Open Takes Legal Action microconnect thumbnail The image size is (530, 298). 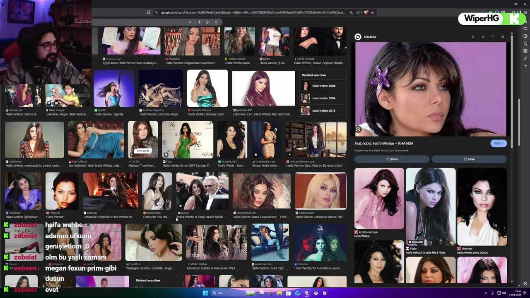(261, 191)
